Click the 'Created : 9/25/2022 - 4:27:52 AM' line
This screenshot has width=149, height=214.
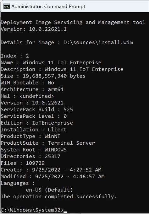[51, 170]
